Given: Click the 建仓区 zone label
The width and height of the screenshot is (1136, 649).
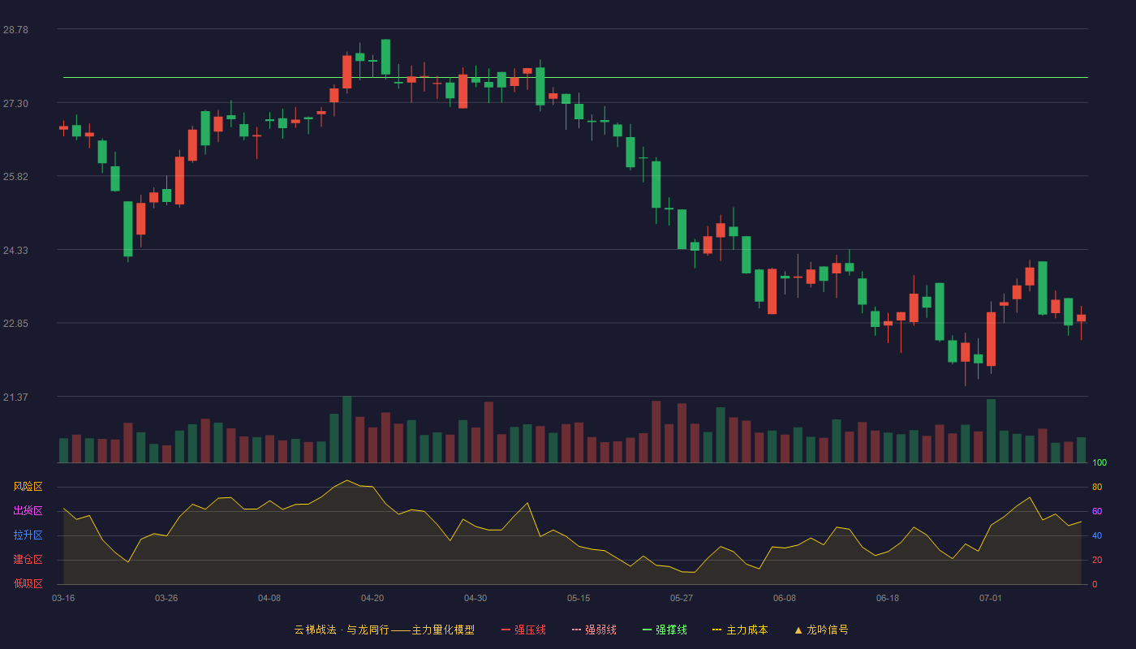Looking at the screenshot, I should [28, 560].
